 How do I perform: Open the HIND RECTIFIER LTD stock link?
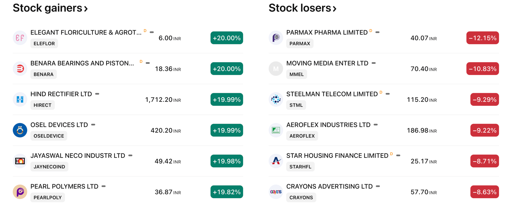point(61,94)
